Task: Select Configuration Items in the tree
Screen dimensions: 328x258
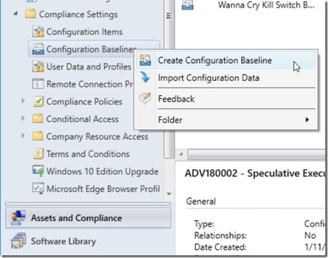Action: click(85, 32)
